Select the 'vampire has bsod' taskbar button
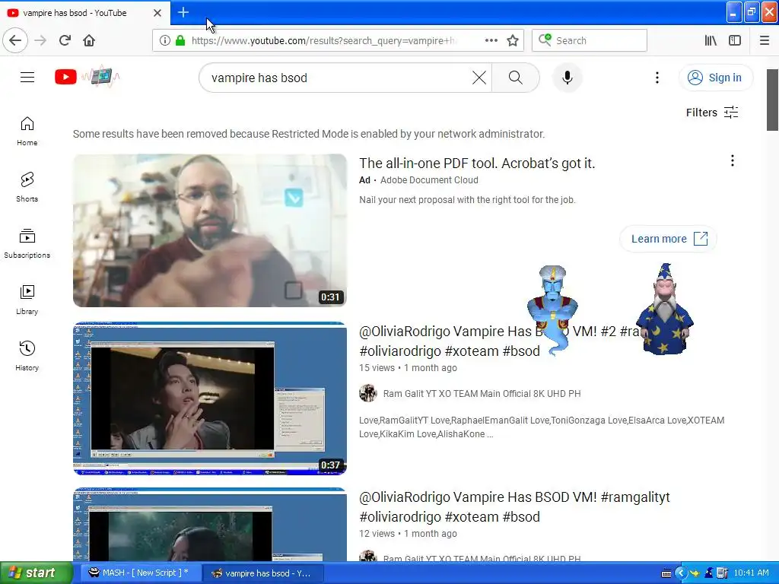 pyautogui.click(x=263, y=573)
